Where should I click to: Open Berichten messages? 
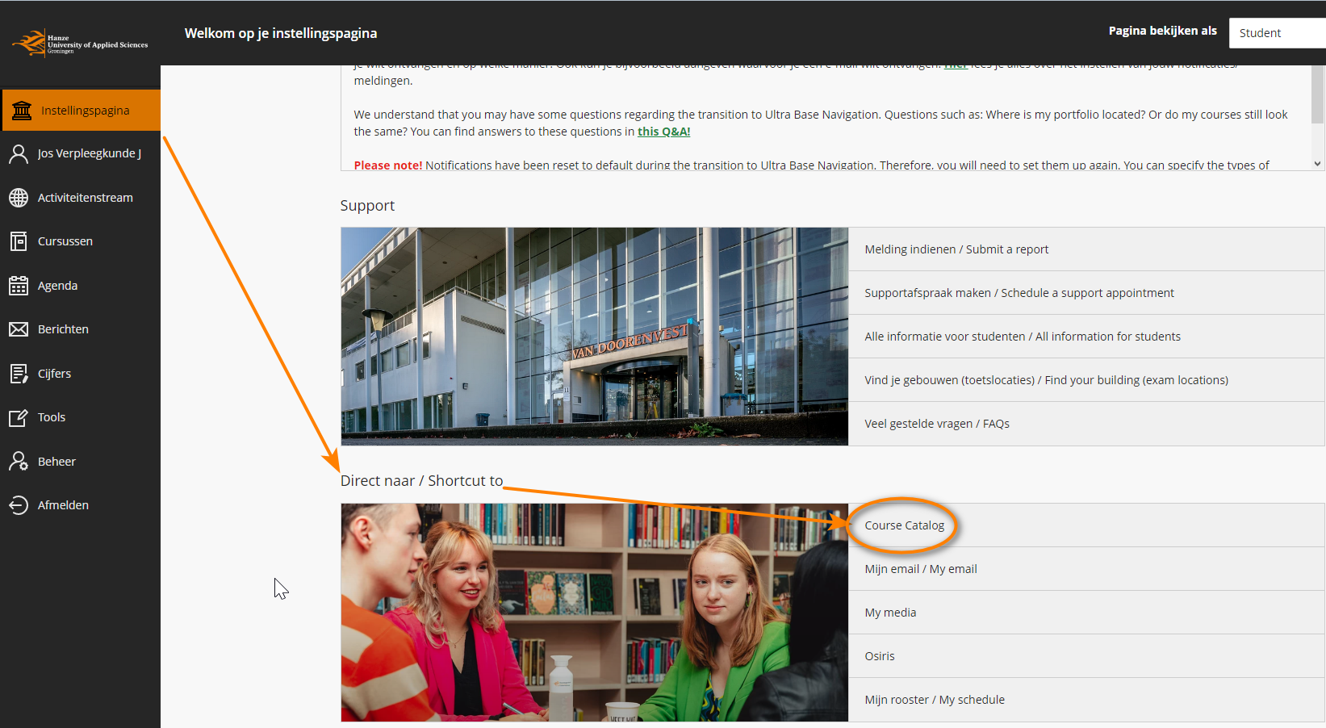[x=81, y=329]
